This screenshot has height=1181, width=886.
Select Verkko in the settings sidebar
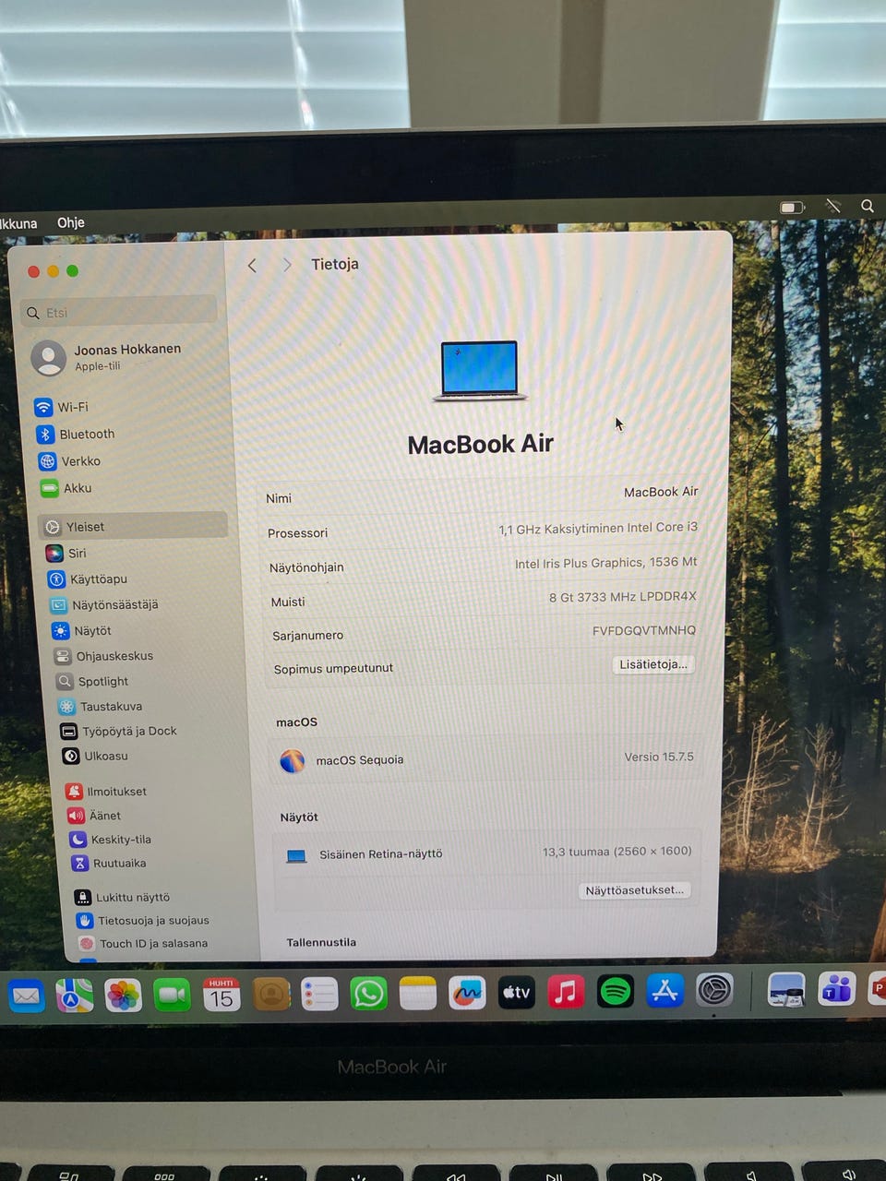(x=69, y=461)
